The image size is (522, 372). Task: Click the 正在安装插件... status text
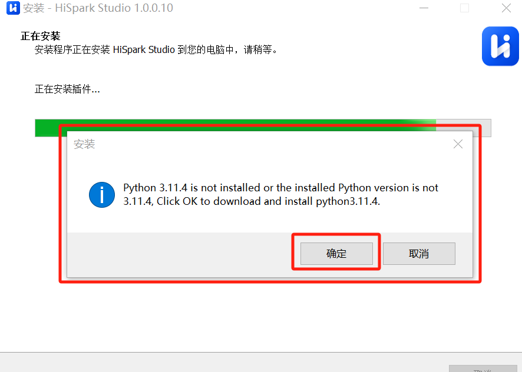tap(67, 89)
